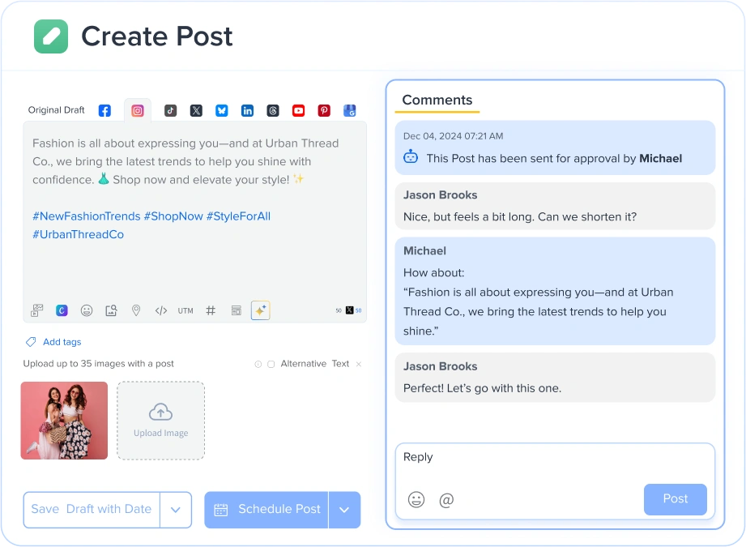Viewport: 746px width, 547px height.
Task: Switch to the Facebook platform tab
Action: [104, 110]
